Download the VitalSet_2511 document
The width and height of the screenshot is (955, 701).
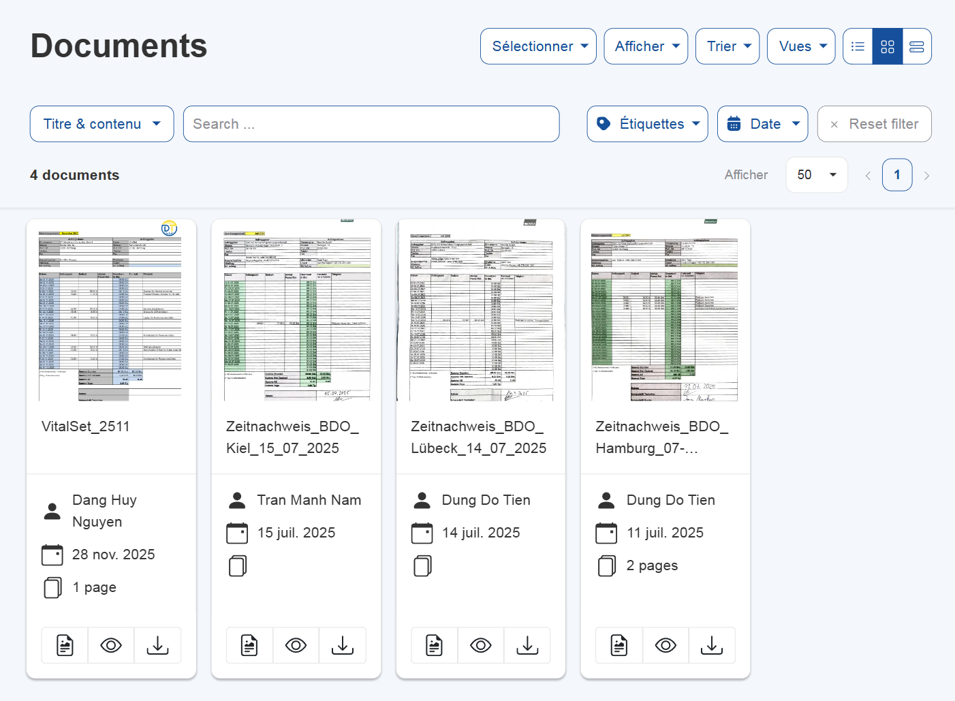point(157,645)
